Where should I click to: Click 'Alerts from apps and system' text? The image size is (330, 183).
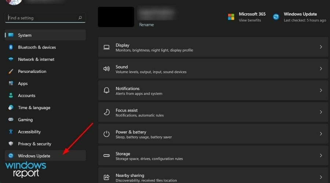pyautogui.click(x=139, y=93)
